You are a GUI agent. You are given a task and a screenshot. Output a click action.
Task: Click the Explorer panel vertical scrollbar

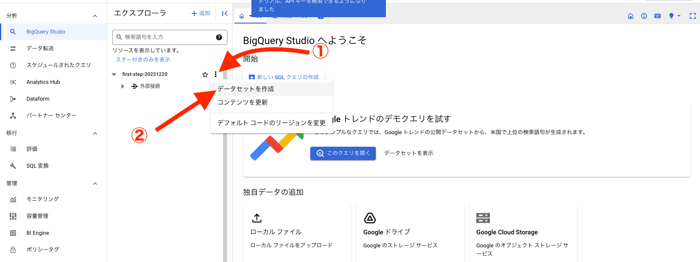(225, 168)
